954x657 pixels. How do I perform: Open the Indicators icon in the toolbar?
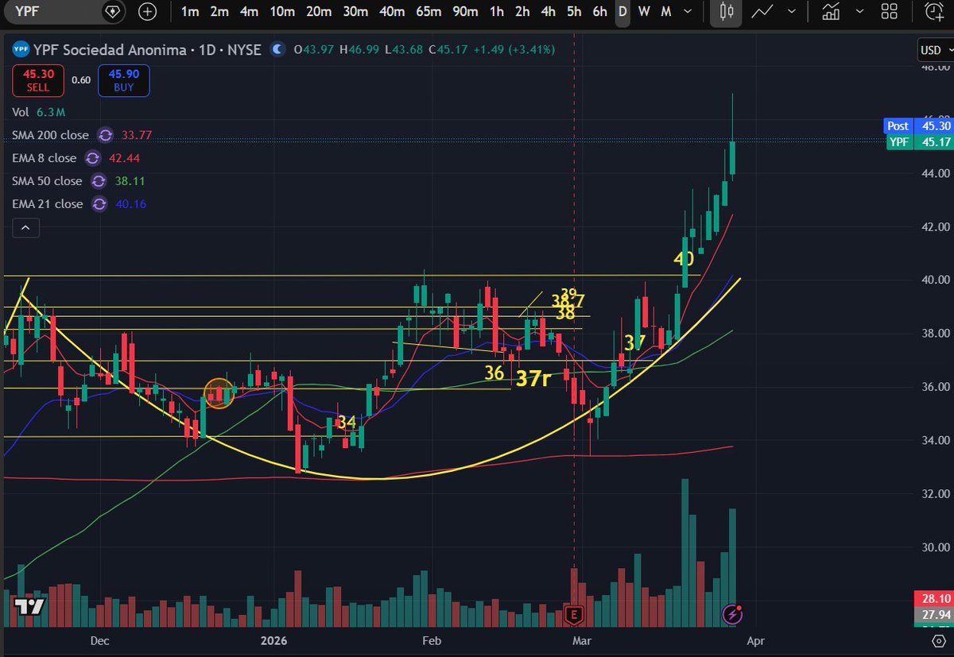pos(832,12)
